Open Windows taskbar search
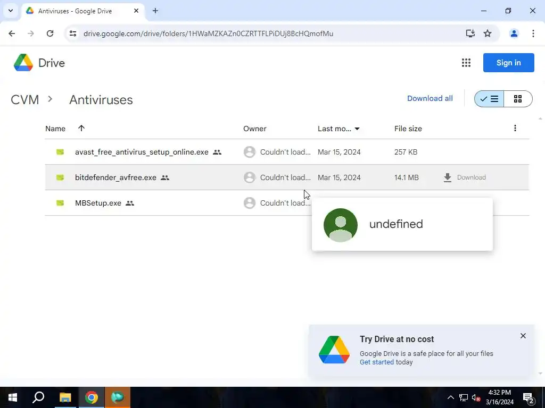 click(x=38, y=397)
